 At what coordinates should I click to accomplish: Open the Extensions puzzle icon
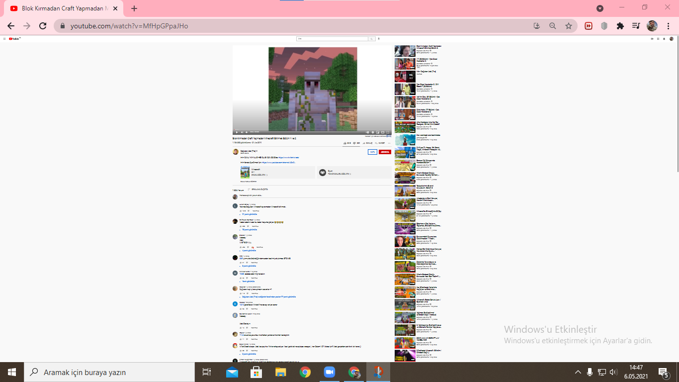620,26
